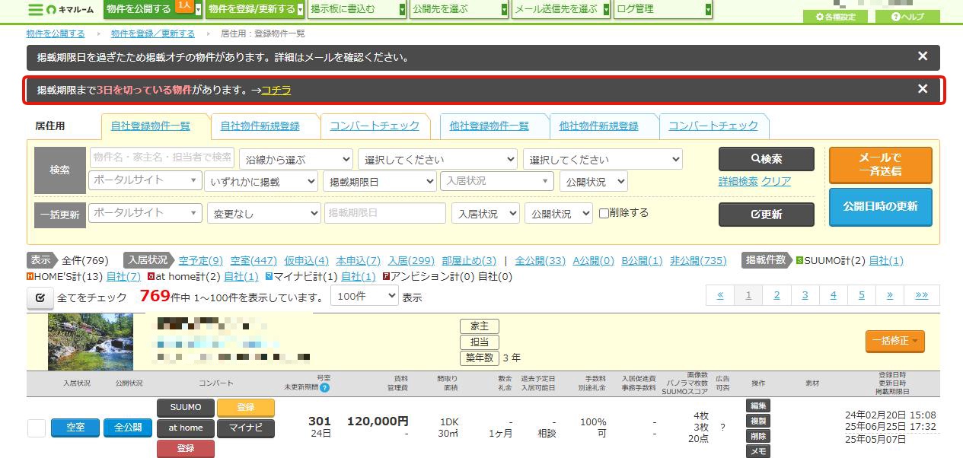Image resolution: width=963 pixels, height=458 pixels.
Task: Go to last page with the » » arrow
Action: coord(921,295)
